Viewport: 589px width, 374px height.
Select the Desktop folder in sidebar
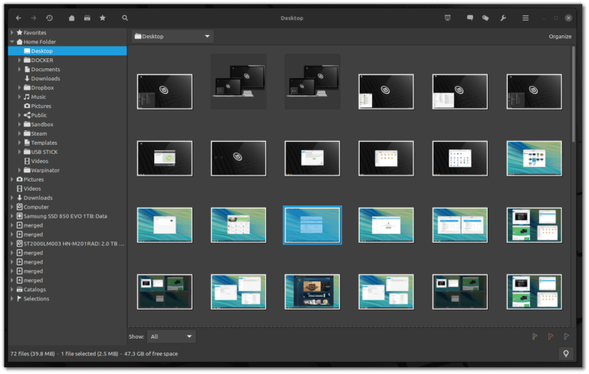pyautogui.click(x=67, y=51)
